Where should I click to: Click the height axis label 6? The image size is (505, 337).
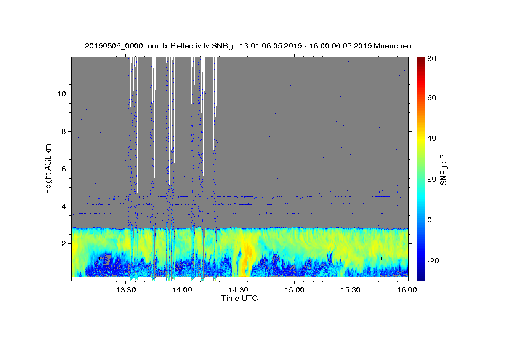[64, 168]
